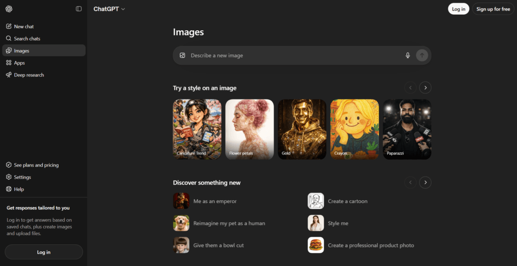Click the top-right Log in button
Viewport: 517px width, 266px height.
(458, 9)
